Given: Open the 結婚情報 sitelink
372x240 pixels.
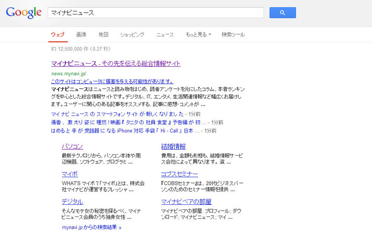Looking at the screenshot, I should [x=173, y=146].
